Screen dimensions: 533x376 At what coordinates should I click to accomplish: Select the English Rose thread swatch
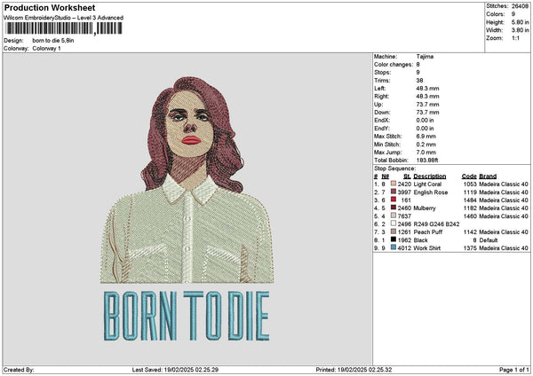394,192
